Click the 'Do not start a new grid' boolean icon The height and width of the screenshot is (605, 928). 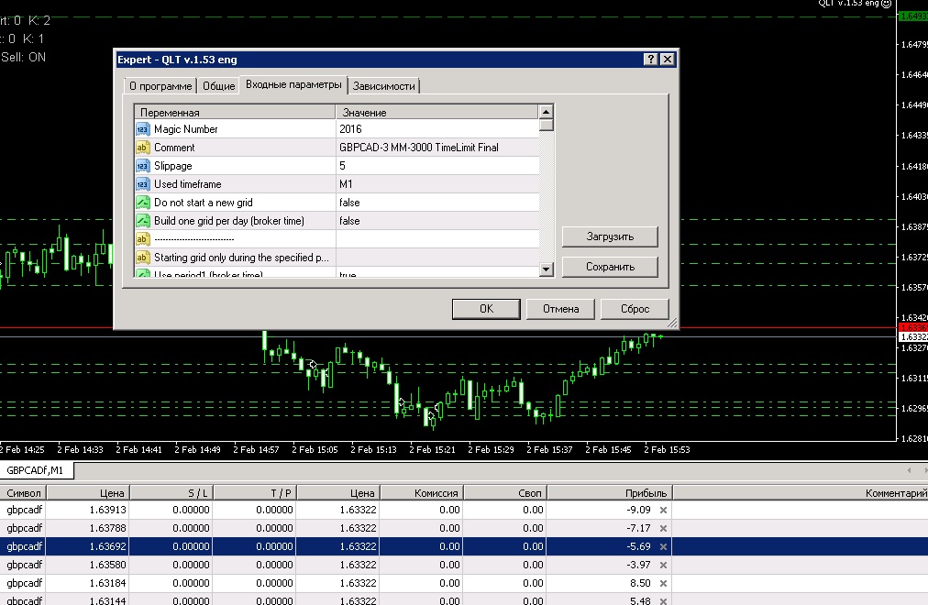pyautogui.click(x=143, y=203)
